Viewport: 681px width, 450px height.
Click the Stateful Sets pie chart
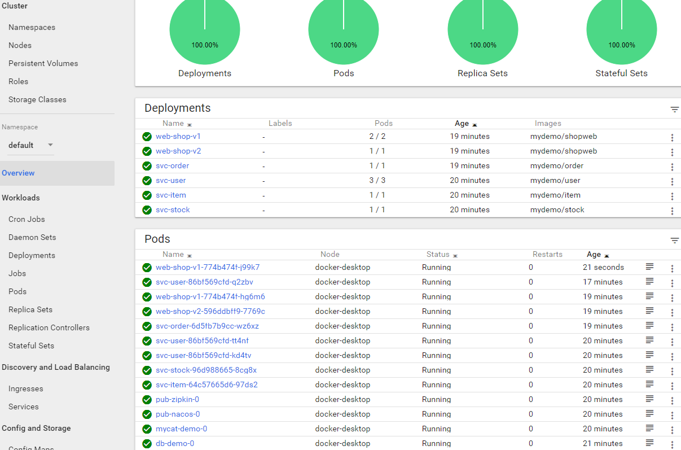(x=621, y=31)
